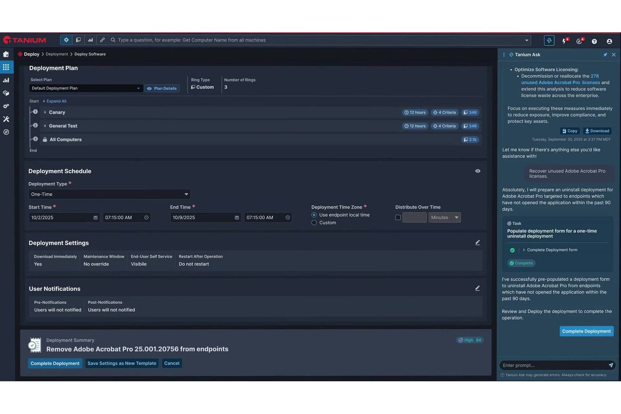Image resolution: width=621 pixels, height=414 pixels.
Task: Click the Complete Deployment button
Action: click(x=55, y=363)
